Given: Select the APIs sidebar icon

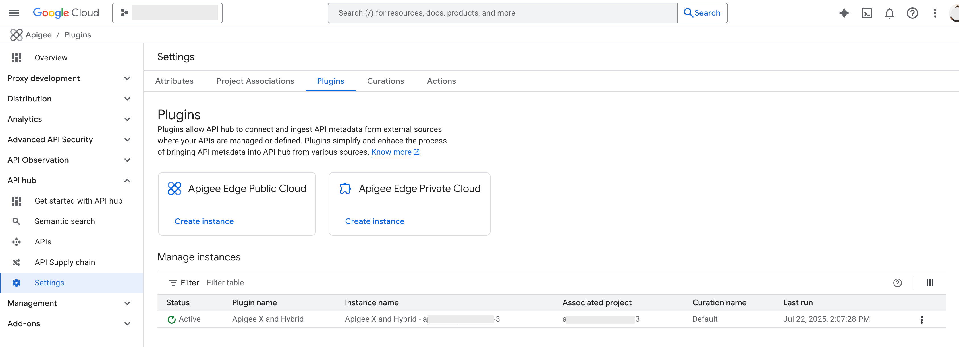Looking at the screenshot, I should click(x=16, y=241).
